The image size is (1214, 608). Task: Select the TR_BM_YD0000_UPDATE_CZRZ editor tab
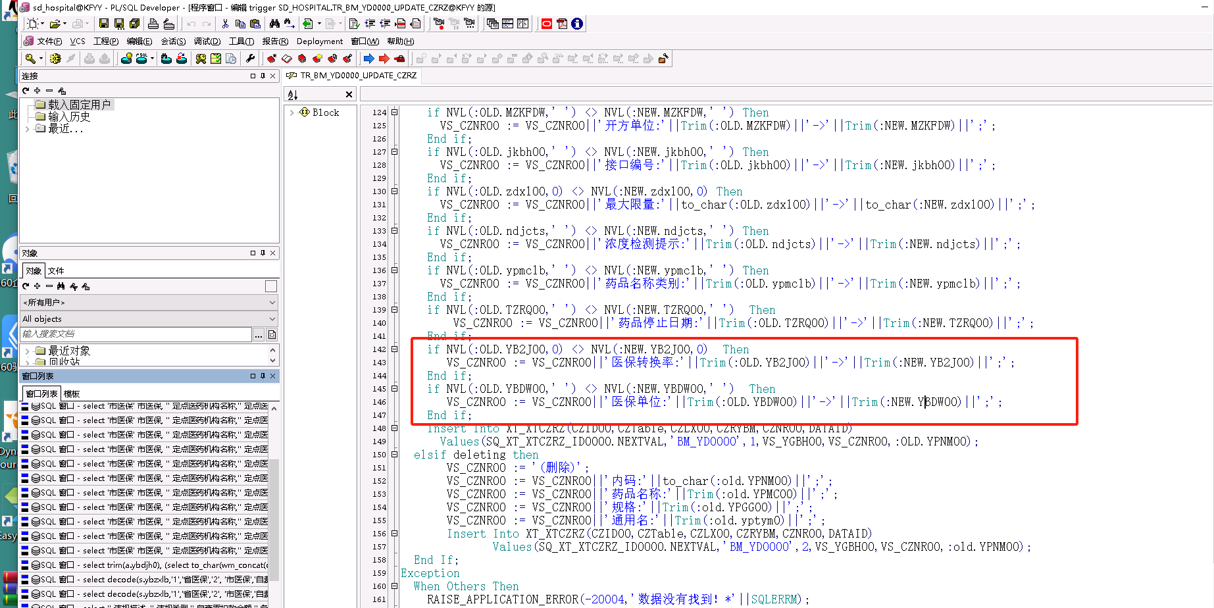coord(357,76)
